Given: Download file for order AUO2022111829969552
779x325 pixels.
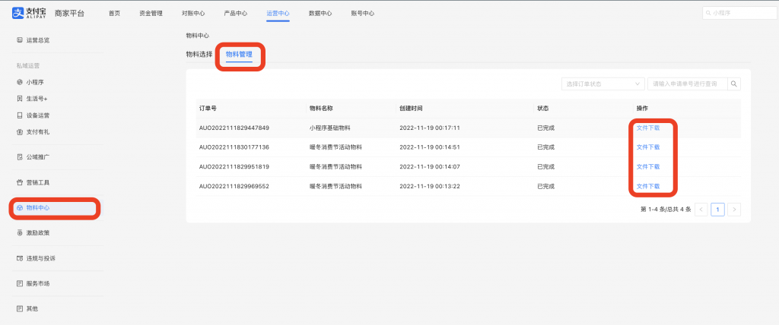Looking at the screenshot, I should tap(648, 186).
